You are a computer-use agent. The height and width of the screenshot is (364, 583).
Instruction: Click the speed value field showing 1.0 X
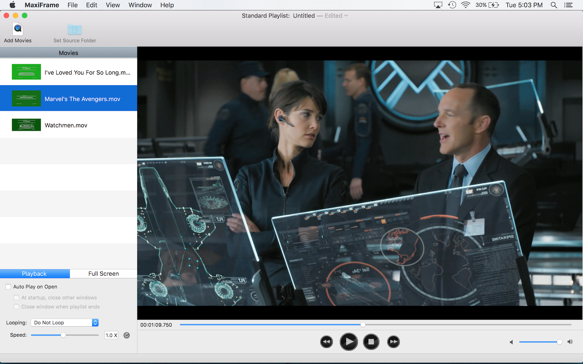pos(111,335)
